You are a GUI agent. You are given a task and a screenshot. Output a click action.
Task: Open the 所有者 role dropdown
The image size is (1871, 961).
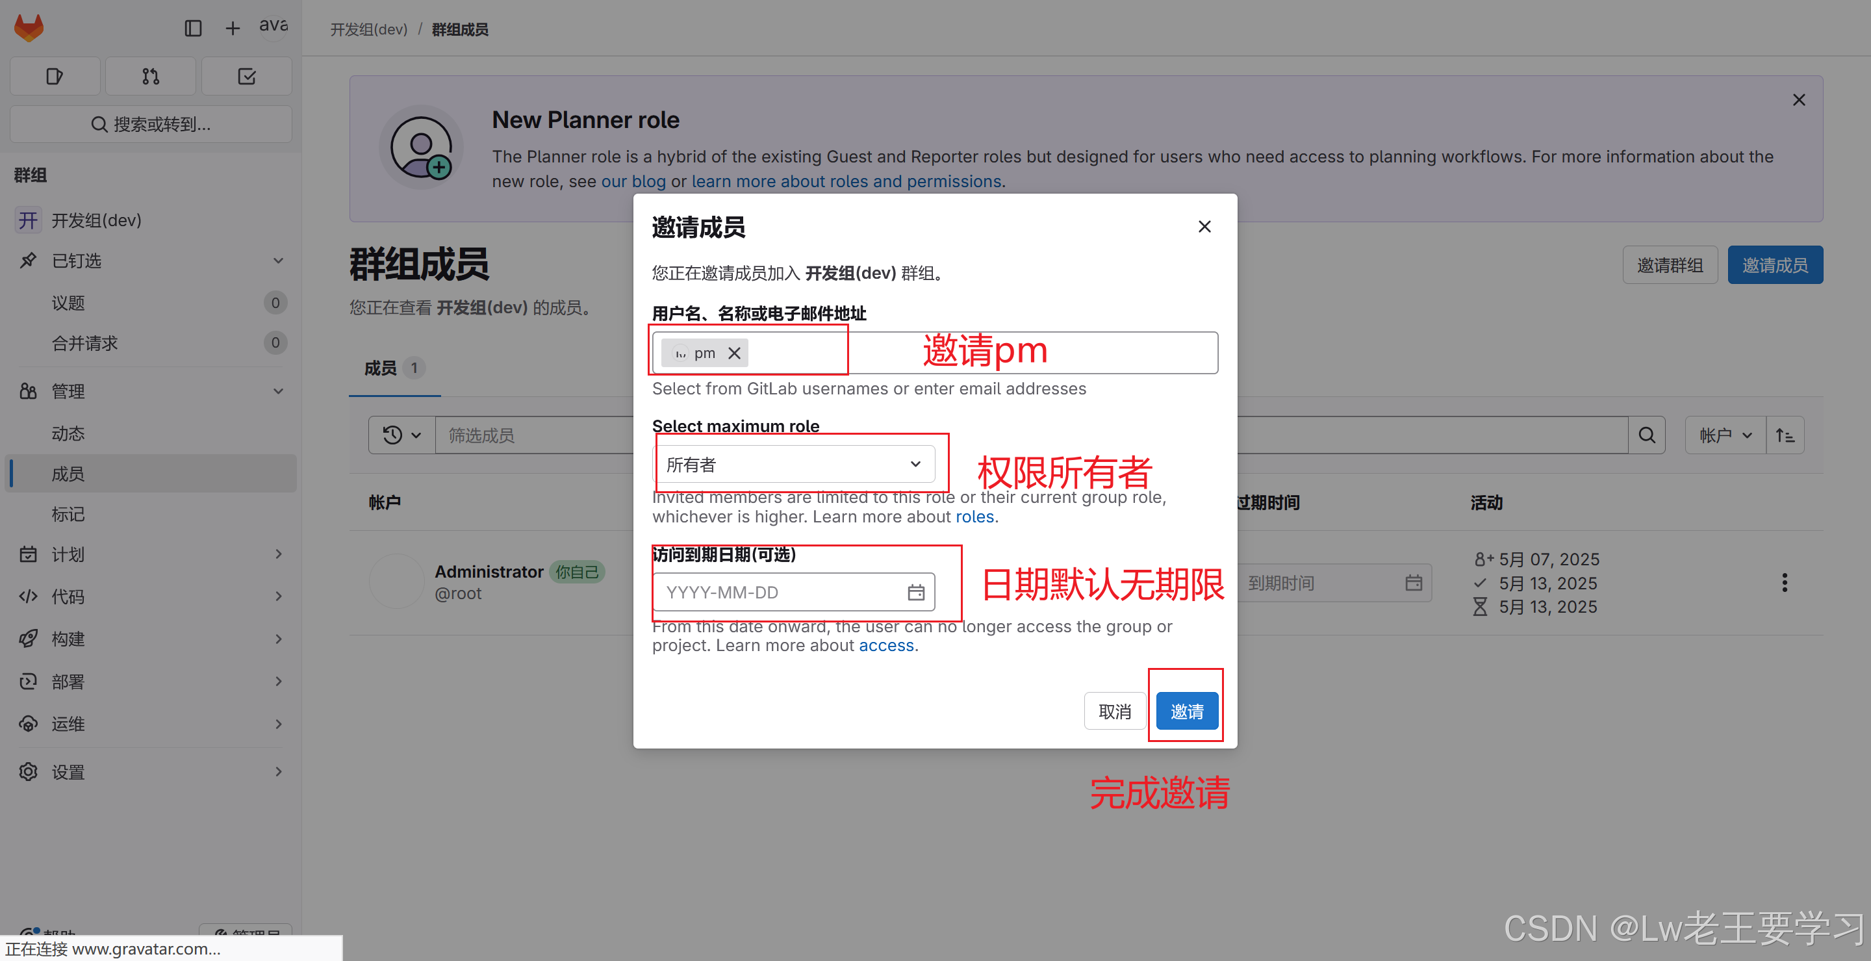tap(794, 464)
